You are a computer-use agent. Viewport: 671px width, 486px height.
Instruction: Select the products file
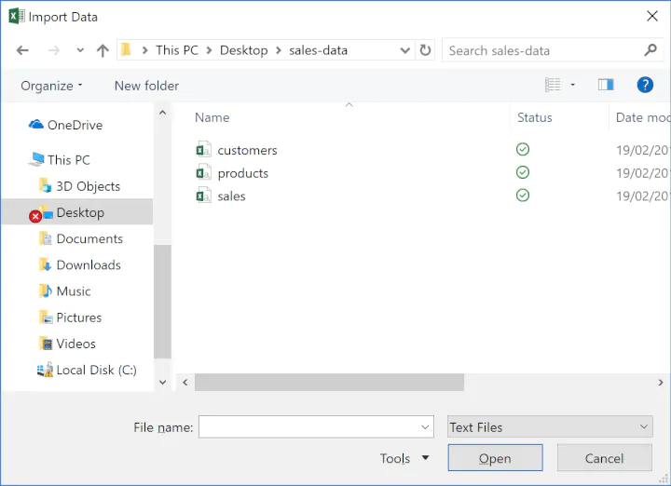pos(242,173)
